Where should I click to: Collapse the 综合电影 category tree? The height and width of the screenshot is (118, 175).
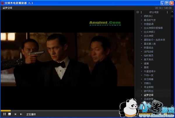coord(138,12)
